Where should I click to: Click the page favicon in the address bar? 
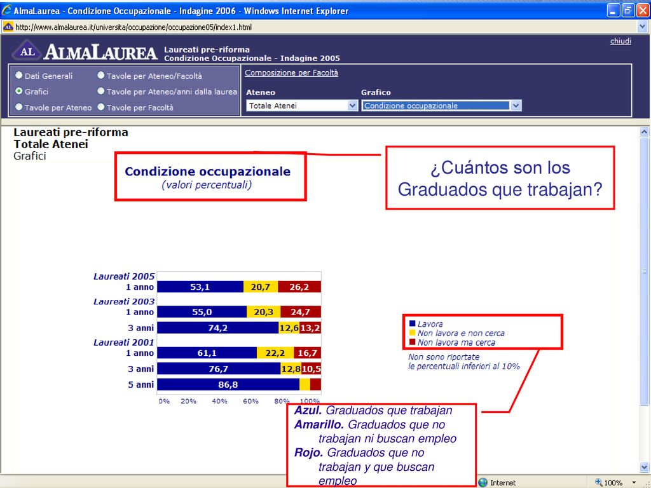(x=8, y=27)
